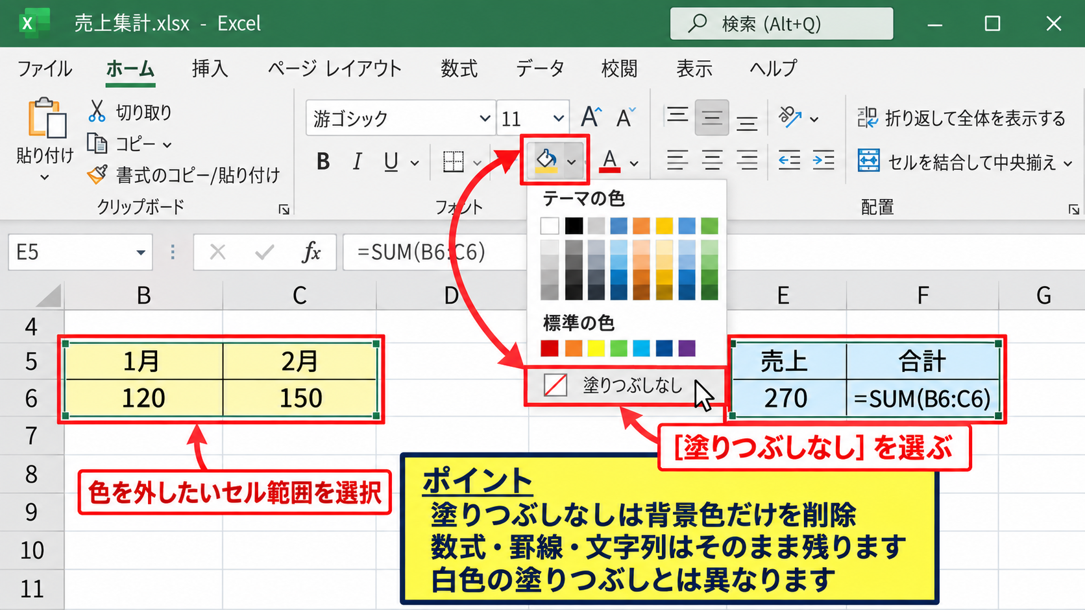The image size is (1085, 610).
Task: Toggle Underline formatting
Action: click(x=391, y=161)
